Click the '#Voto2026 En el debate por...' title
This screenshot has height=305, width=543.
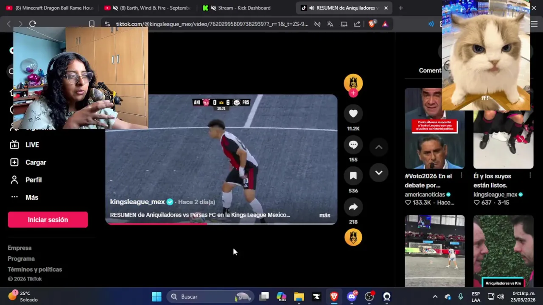pyautogui.click(x=428, y=180)
